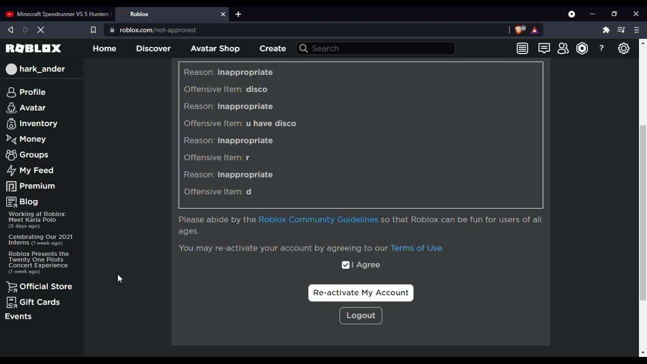Click Re-activate My Account button
The image size is (647, 364).
coord(361,293)
